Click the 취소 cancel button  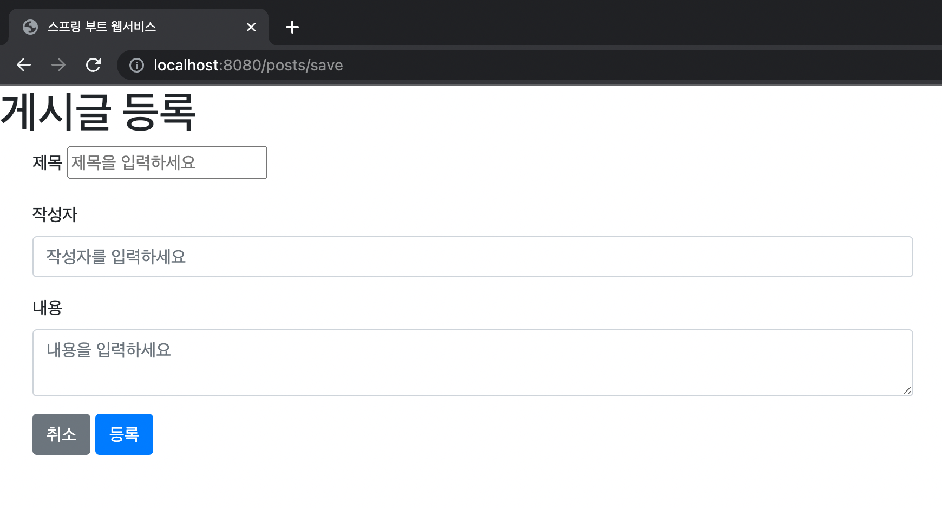(61, 434)
